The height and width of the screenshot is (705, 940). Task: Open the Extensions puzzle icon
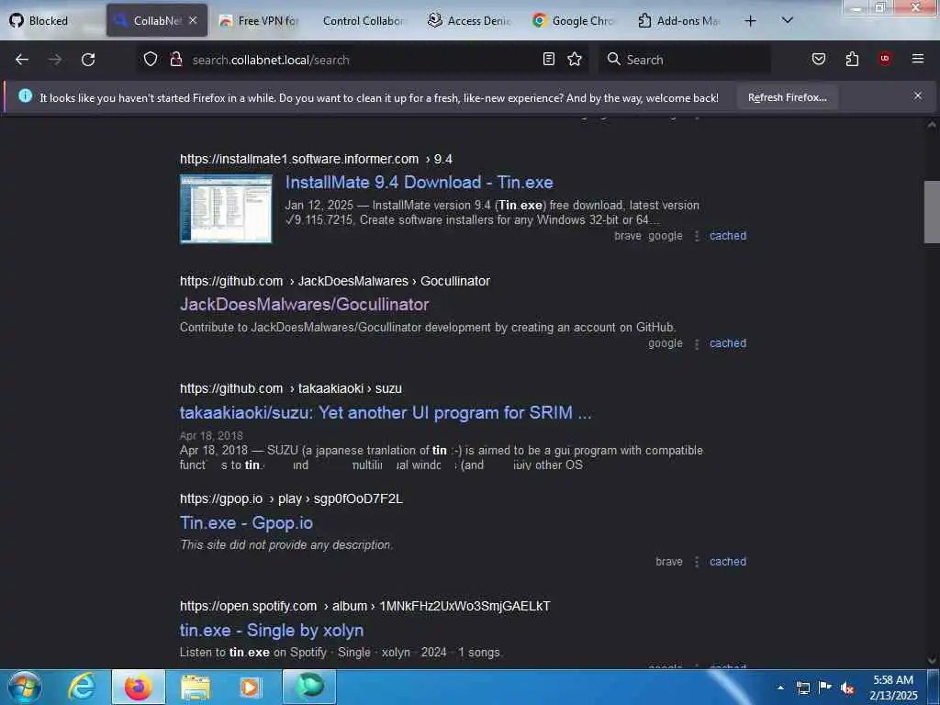pyautogui.click(x=852, y=59)
